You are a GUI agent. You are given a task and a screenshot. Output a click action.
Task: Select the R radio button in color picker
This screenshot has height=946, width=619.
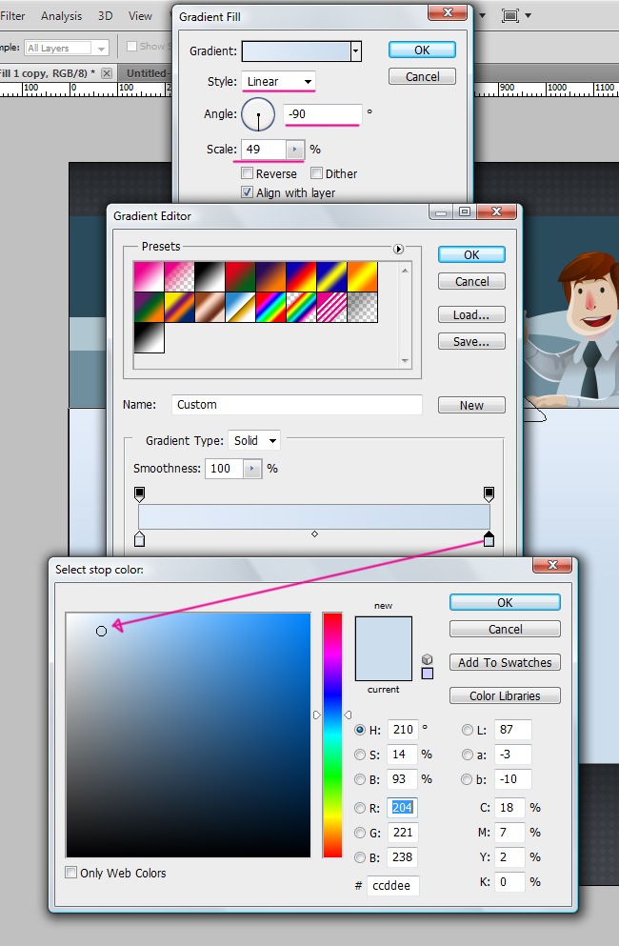tap(360, 808)
